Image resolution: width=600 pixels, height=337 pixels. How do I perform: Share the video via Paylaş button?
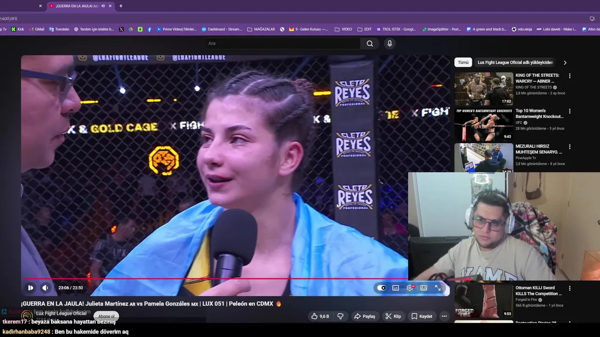[365, 316]
